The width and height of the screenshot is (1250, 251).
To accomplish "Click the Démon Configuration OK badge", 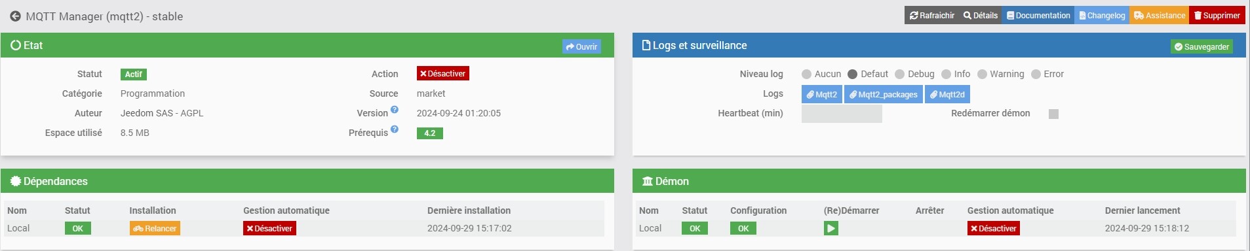I will click(743, 228).
